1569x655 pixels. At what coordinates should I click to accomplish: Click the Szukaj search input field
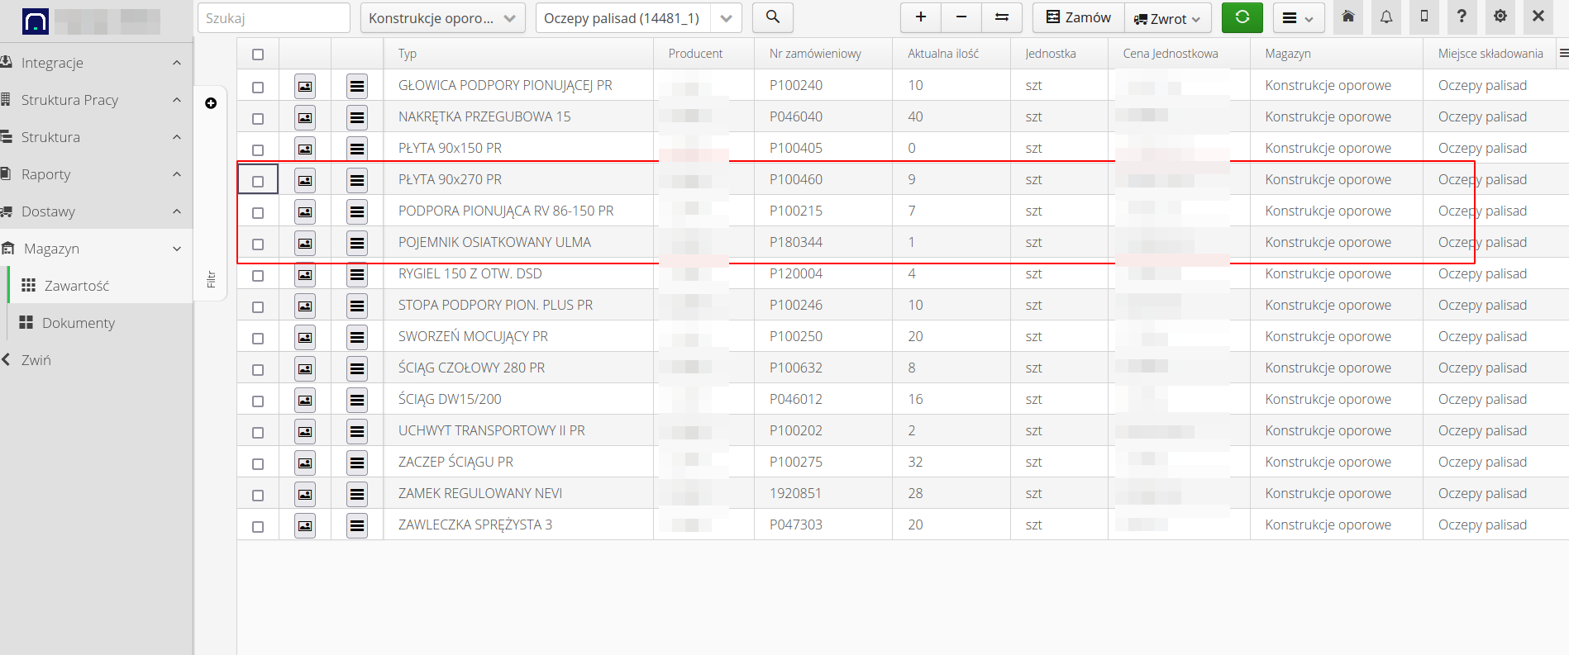tap(274, 18)
